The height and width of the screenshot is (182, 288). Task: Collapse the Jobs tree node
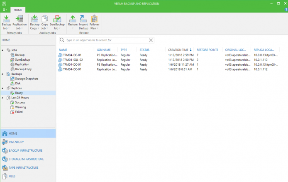pos(2,50)
